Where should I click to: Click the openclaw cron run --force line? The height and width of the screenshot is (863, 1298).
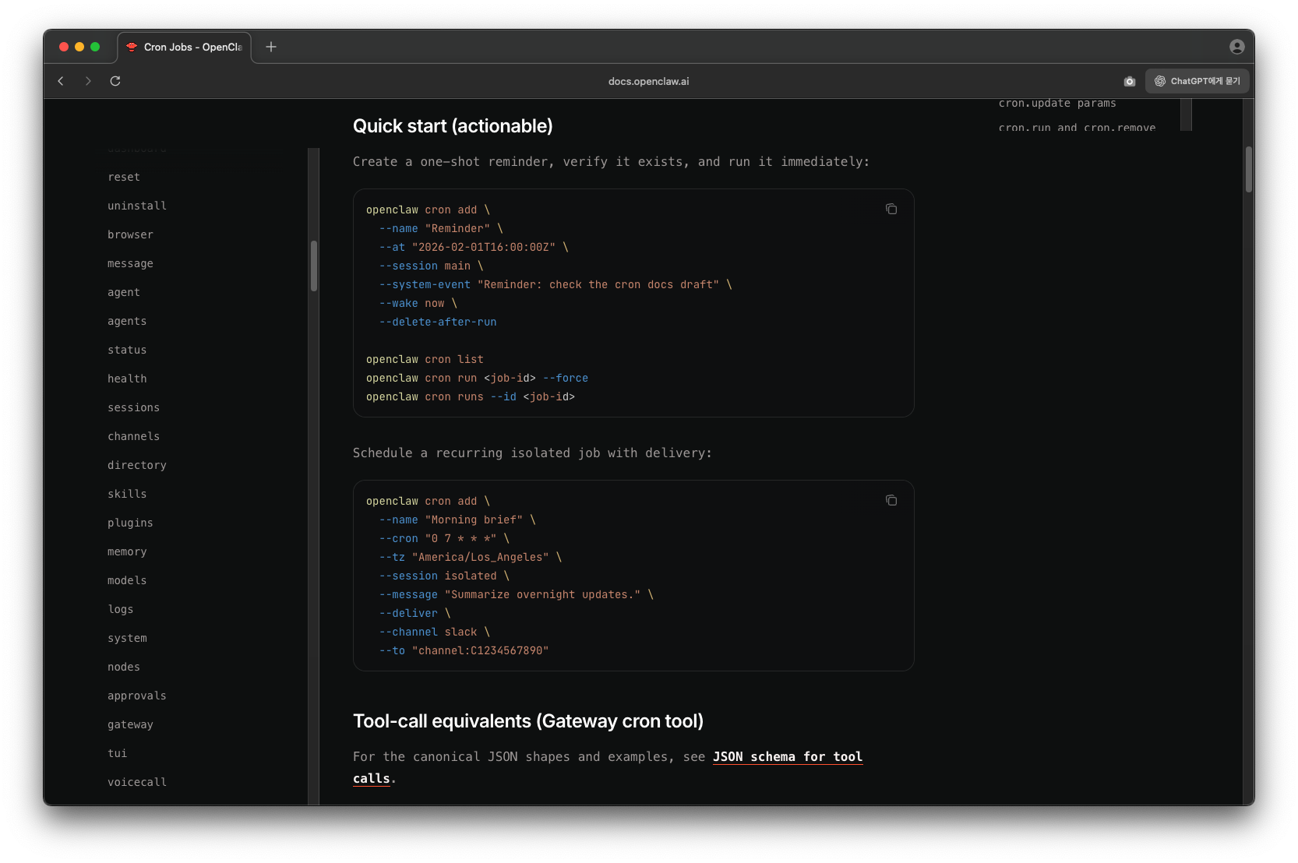tap(477, 378)
